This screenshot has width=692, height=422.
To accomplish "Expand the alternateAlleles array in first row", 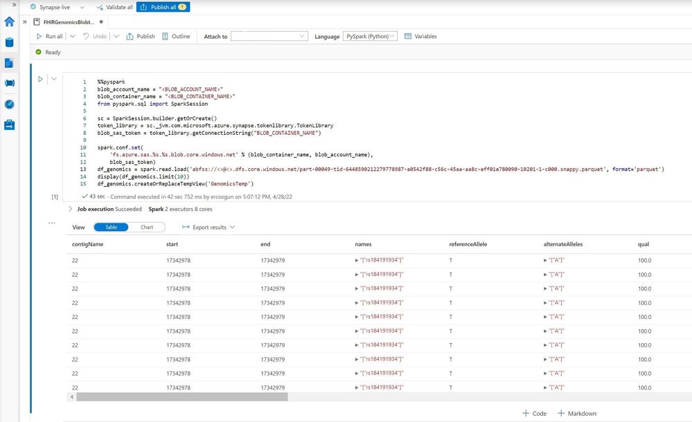I will 545,261.
